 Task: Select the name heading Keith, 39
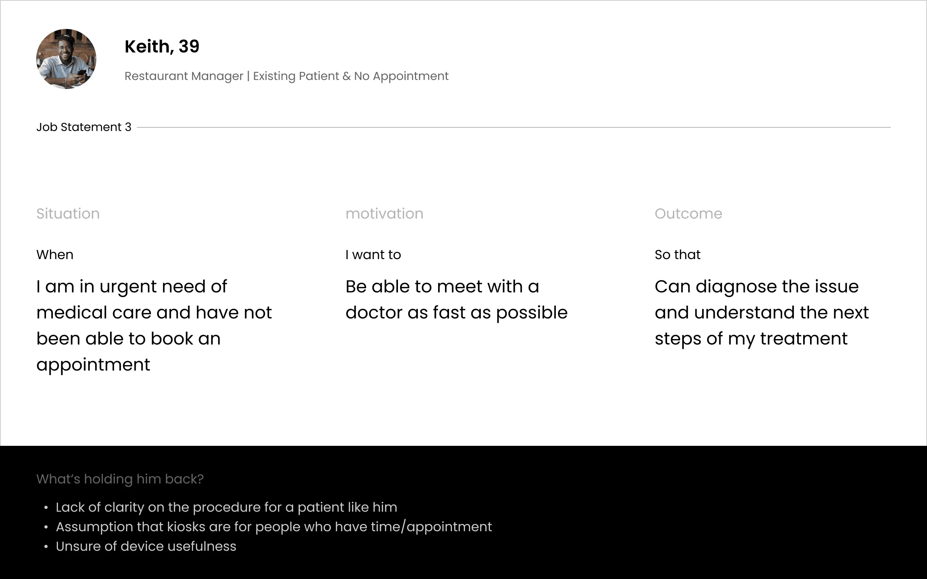(x=162, y=46)
